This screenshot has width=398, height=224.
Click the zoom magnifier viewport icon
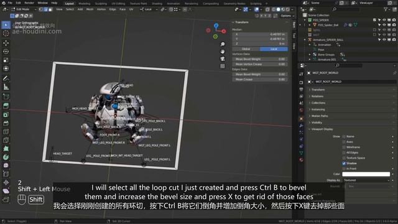223,44
